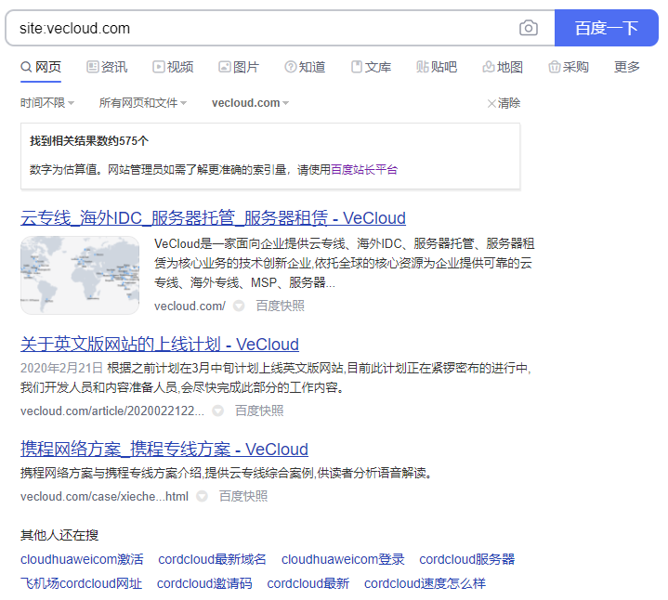Expand the 时间不限 time filter dropdown
The width and height of the screenshot is (668, 600).
[x=47, y=103]
